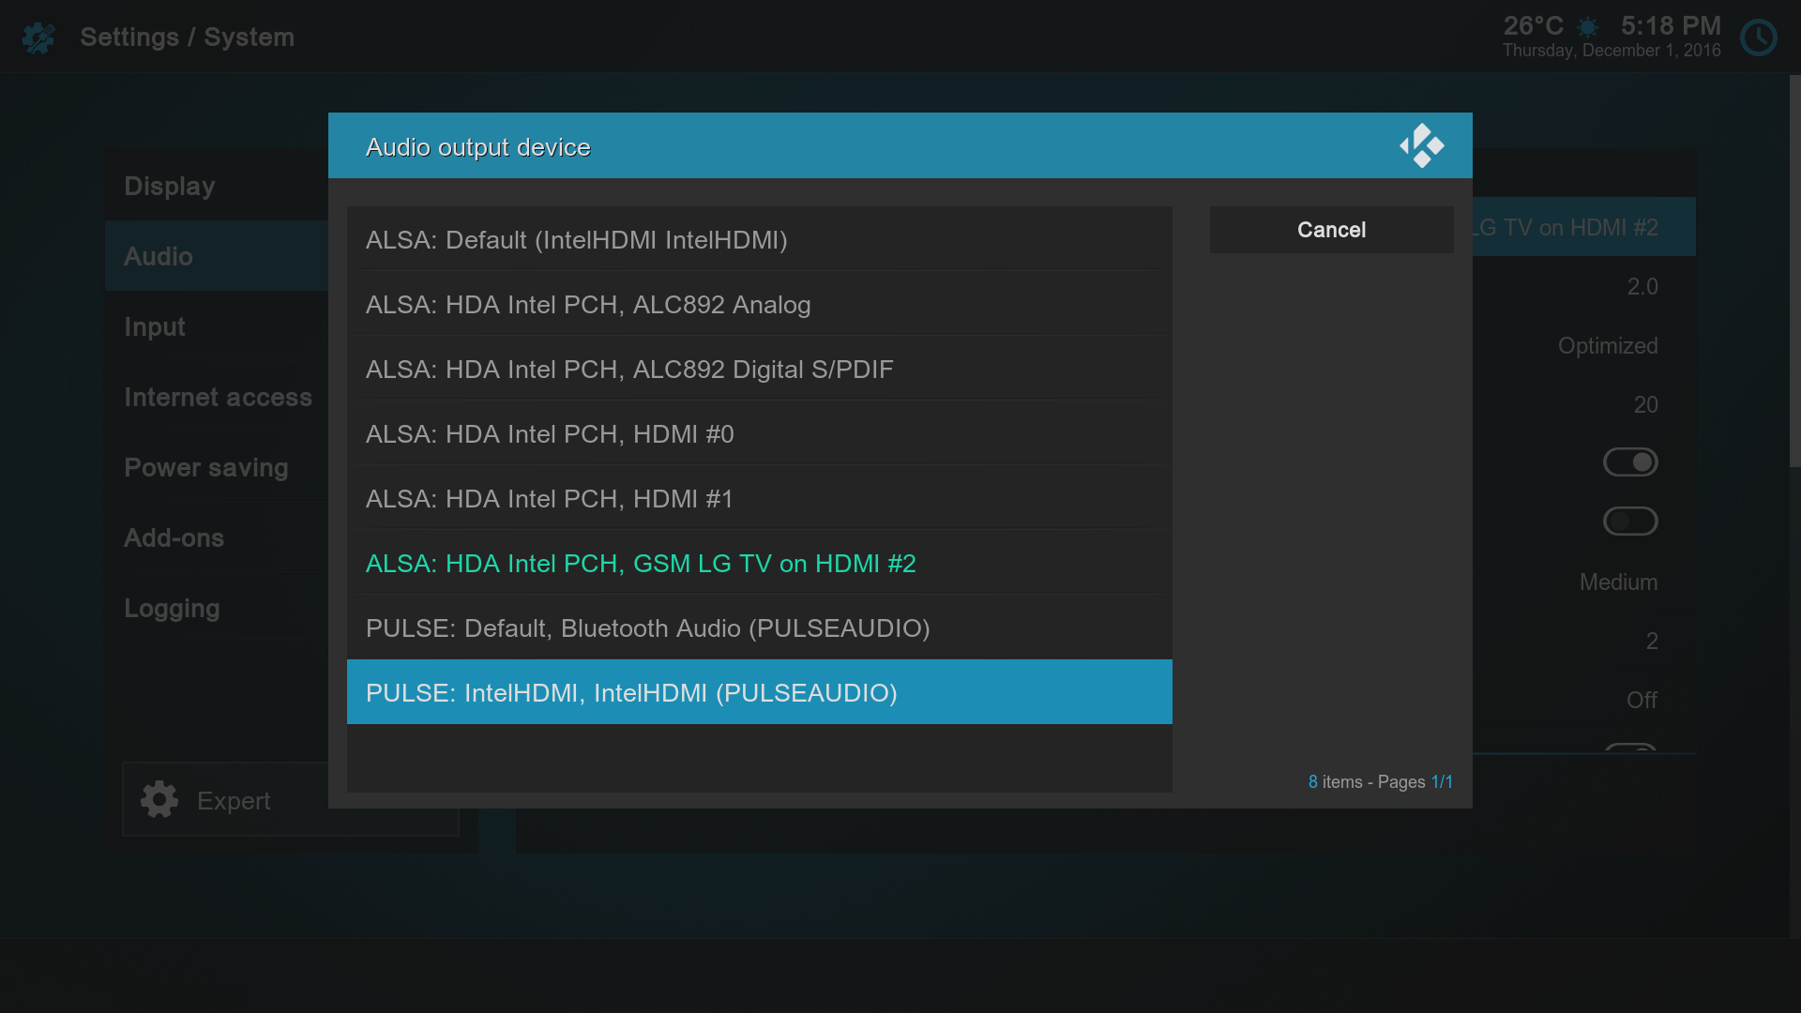Click the sun weather icon near temperature
This screenshot has height=1013, width=1801.
click(1587, 27)
